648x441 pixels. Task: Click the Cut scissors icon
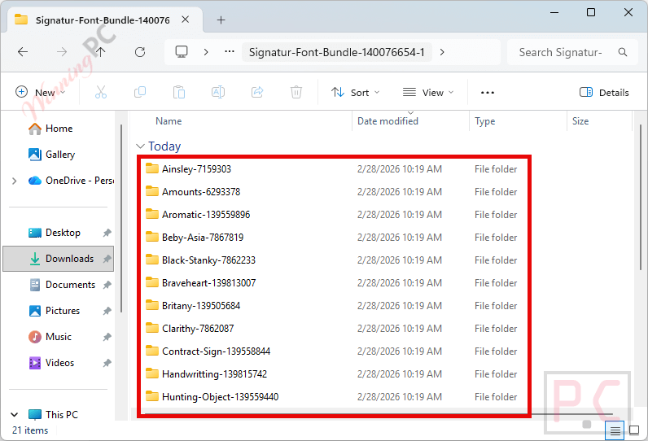click(101, 92)
